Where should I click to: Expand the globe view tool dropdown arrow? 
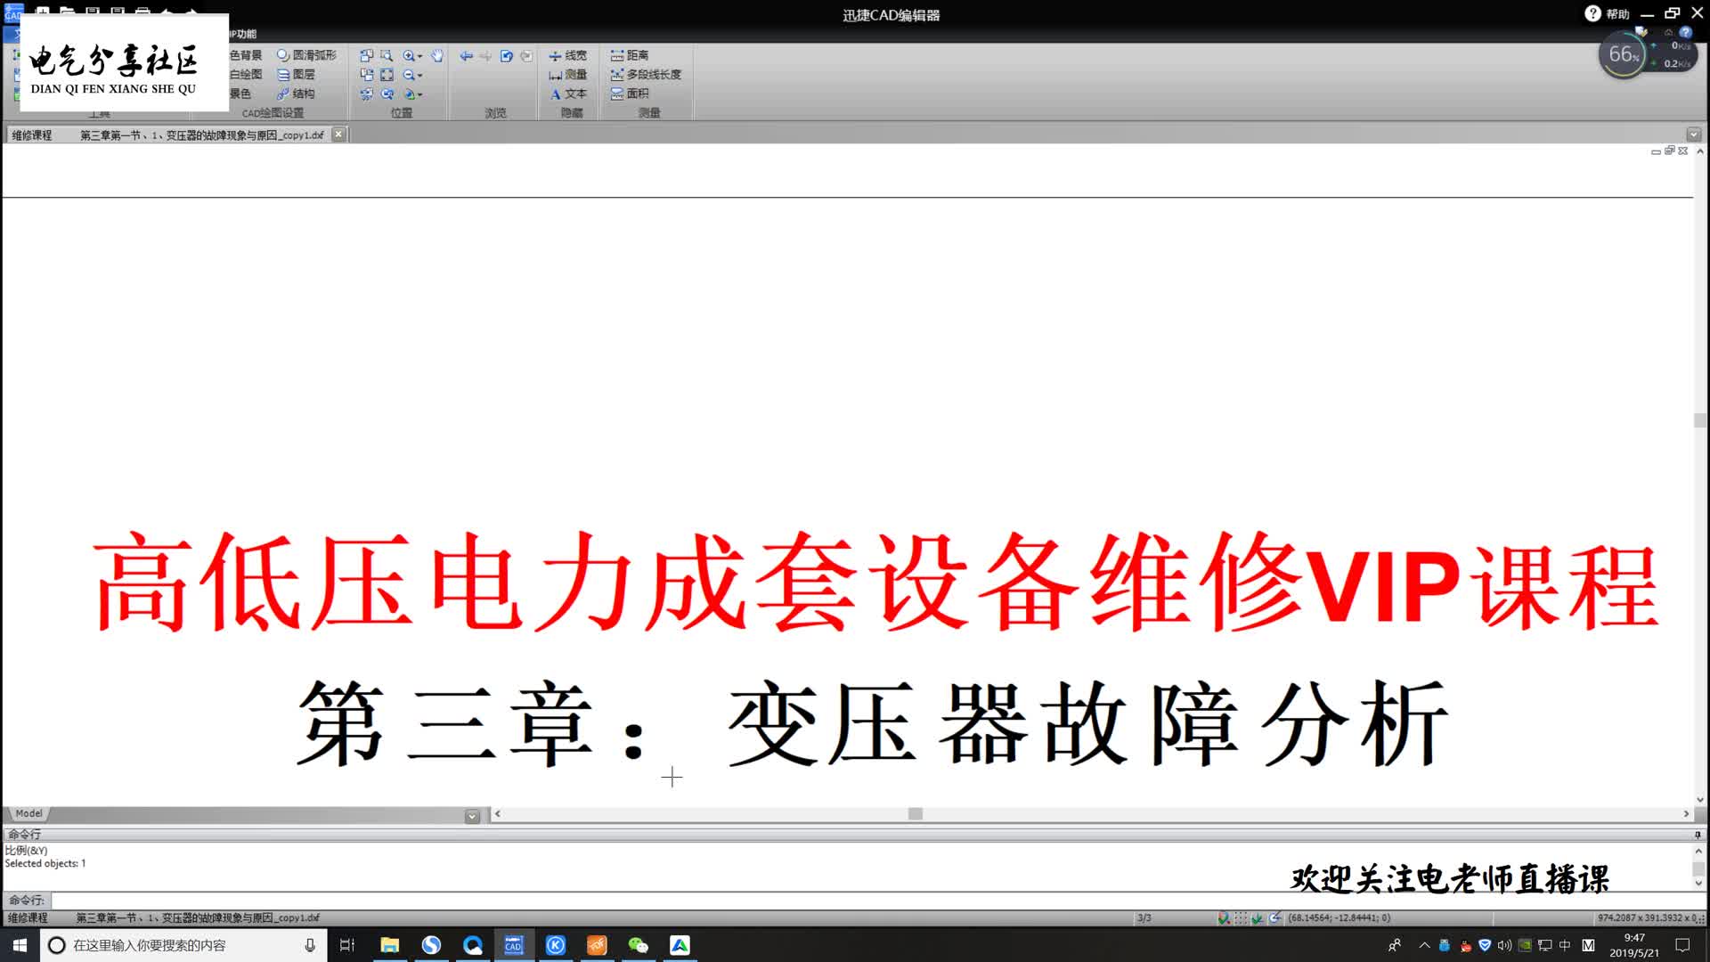[420, 94]
